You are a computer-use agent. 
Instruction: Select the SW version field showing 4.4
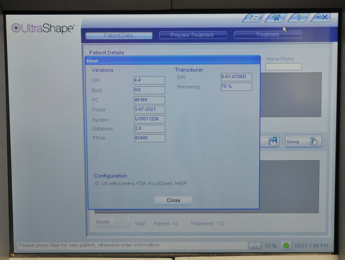(149, 80)
